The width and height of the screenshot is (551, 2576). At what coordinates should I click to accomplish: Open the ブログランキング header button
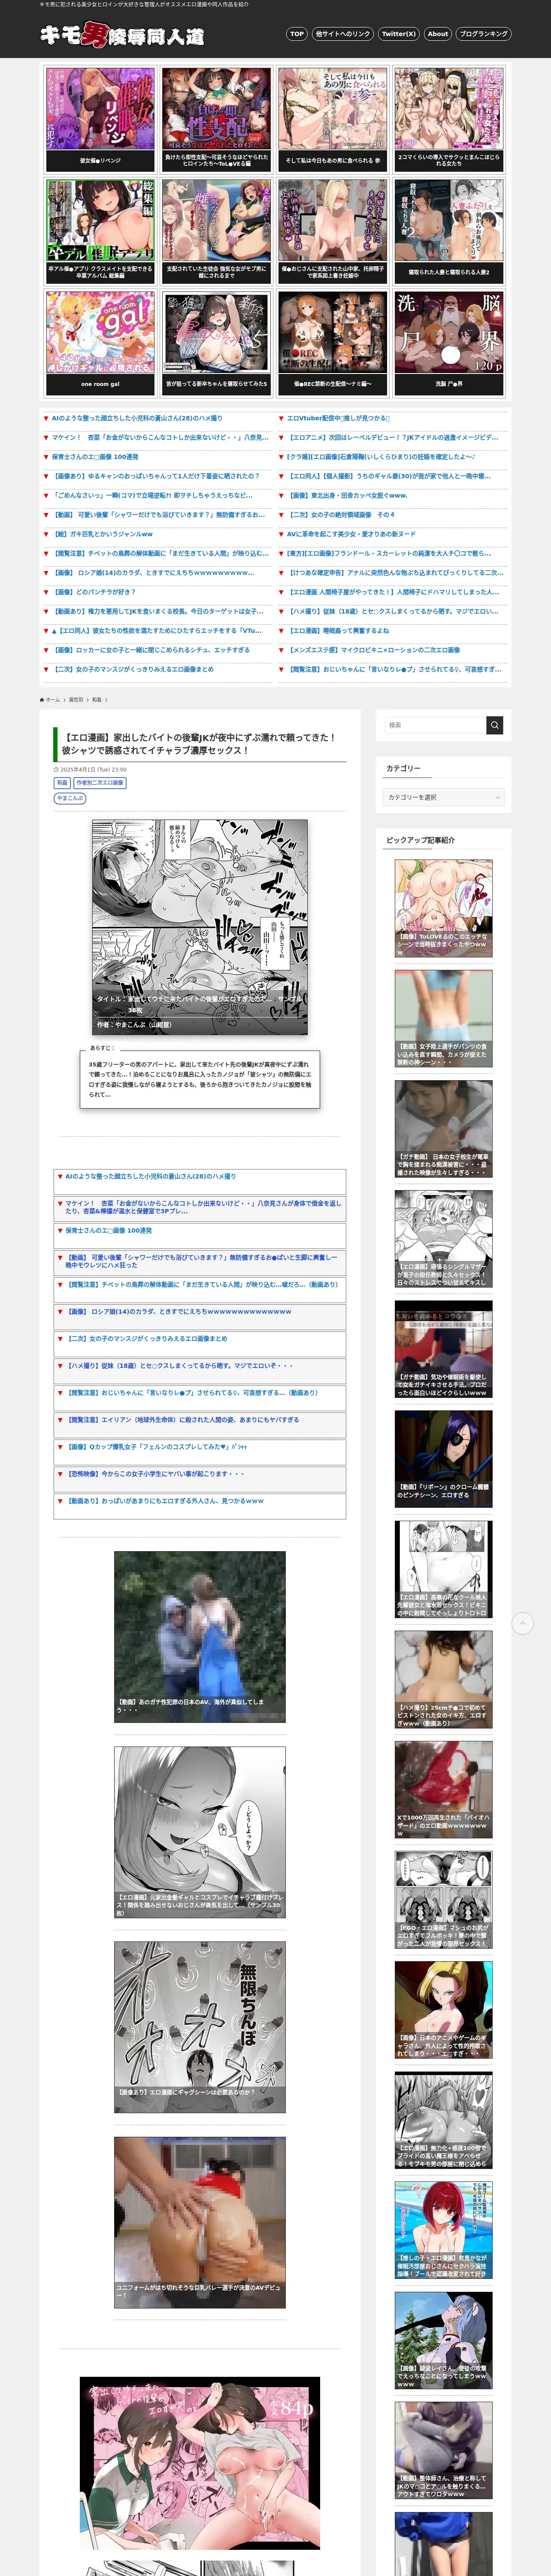[x=484, y=34]
